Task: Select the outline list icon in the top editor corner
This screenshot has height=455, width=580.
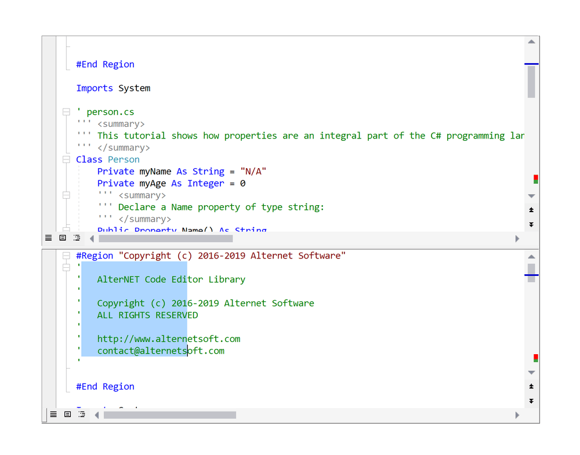Action: 77,238
